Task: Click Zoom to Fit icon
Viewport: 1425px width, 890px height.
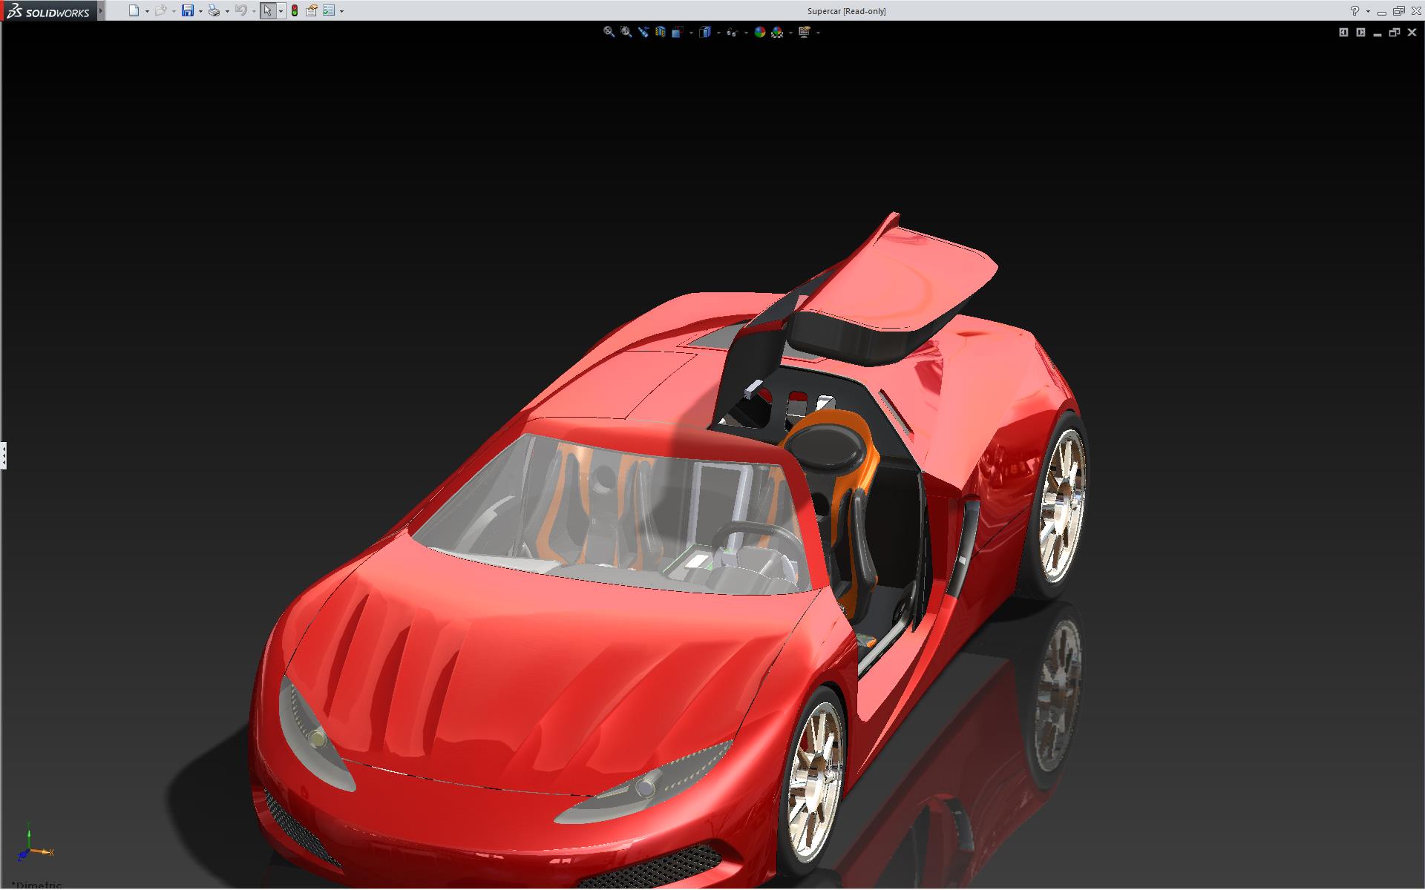Action: point(609,32)
